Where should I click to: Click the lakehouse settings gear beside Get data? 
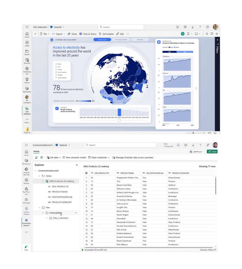tap(41, 157)
